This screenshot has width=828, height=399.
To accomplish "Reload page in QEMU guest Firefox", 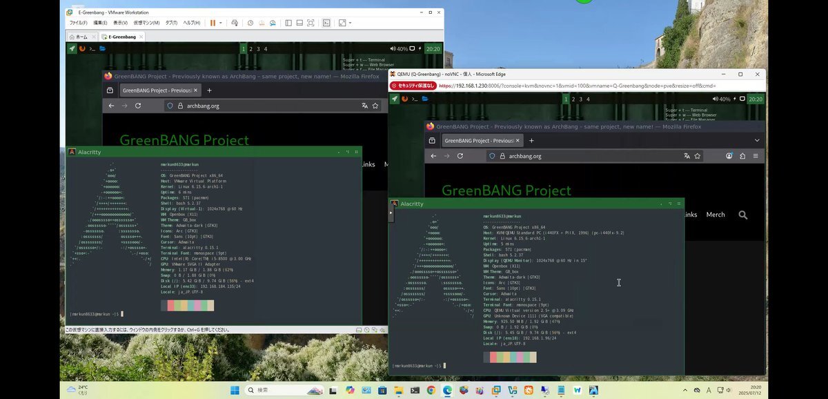I will click(x=460, y=156).
